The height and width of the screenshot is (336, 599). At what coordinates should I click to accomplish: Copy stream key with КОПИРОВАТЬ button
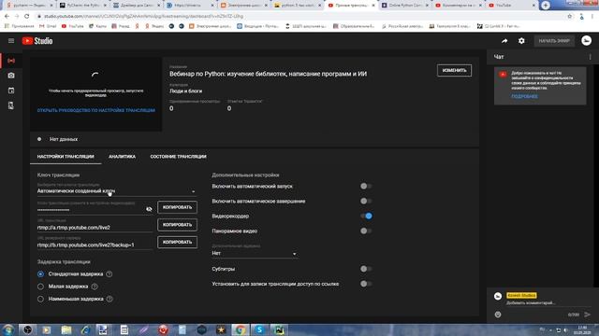pyautogui.click(x=177, y=207)
